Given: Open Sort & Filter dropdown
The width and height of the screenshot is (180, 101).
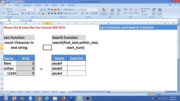Looking at the screenshot, I should [154, 12].
